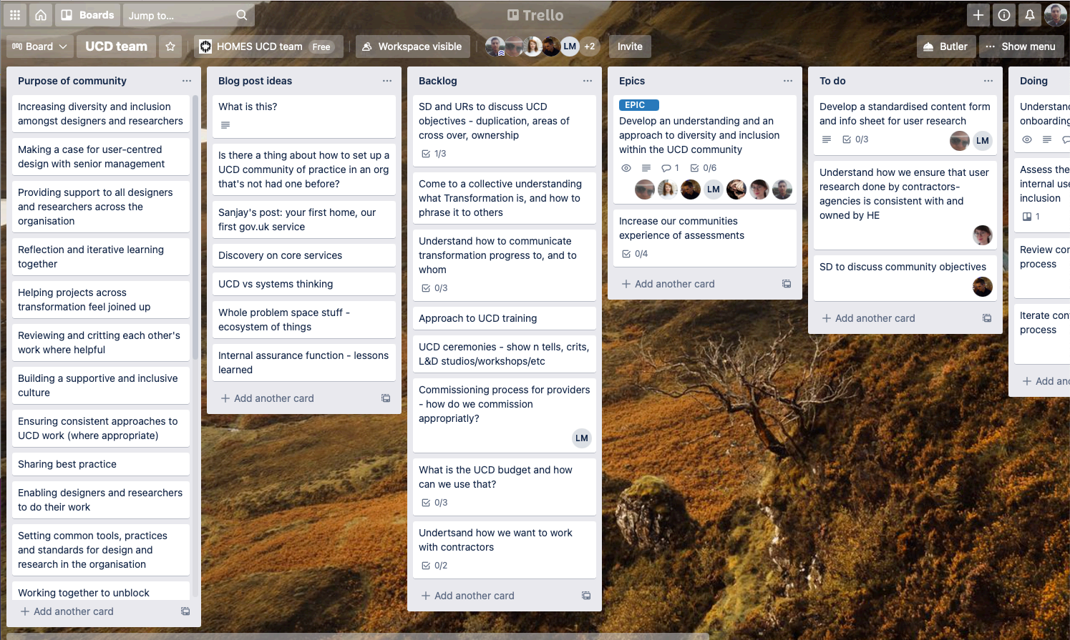Open the Board view switcher dropdown

tap(39, 46)
